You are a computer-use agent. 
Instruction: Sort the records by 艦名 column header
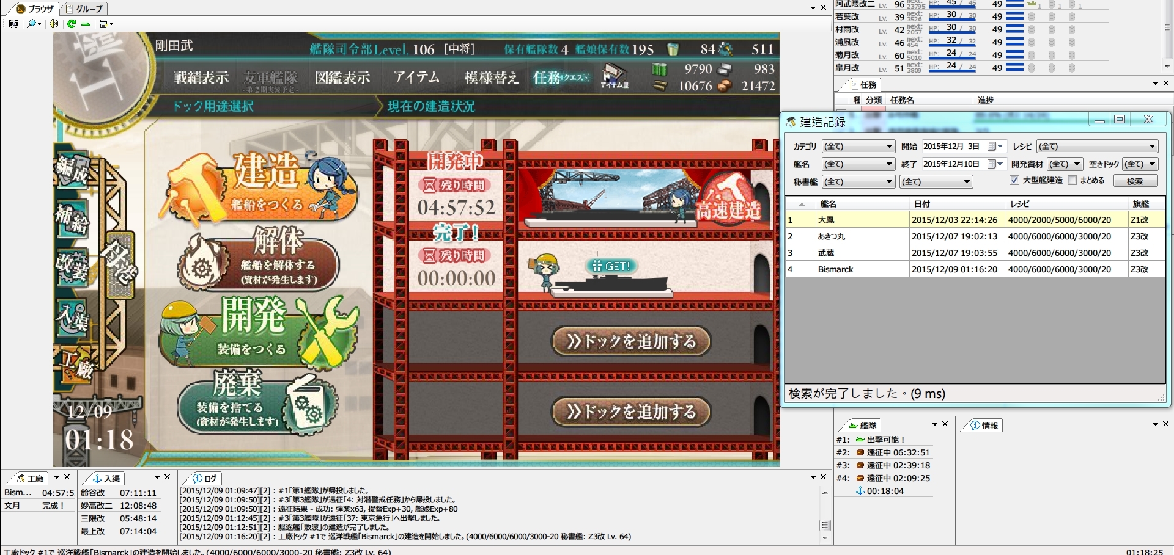pyautogui.click(x=862, y=204)
